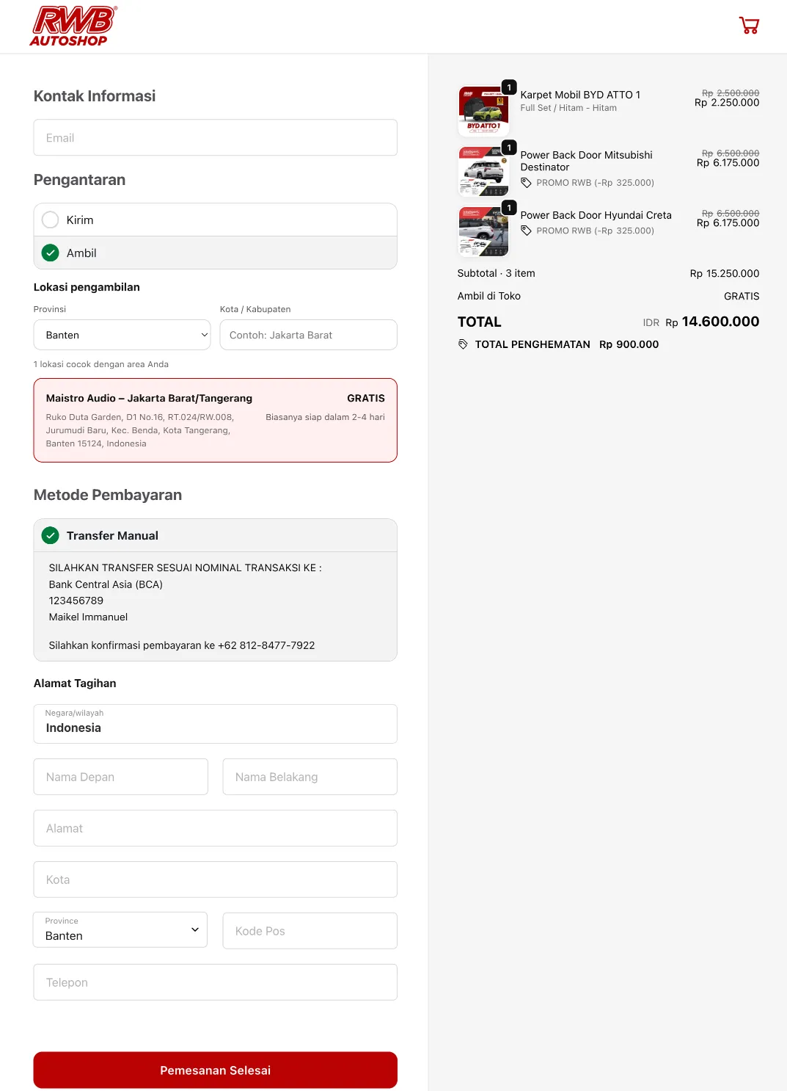Image resolution: width=787 pixels, height=1091 pixels.
Task: Click the green checkmark beside Transfer Manual
Action: click(50, 535)
